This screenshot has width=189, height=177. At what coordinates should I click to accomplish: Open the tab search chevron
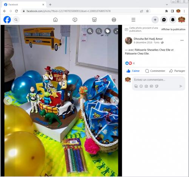[167, 5]
